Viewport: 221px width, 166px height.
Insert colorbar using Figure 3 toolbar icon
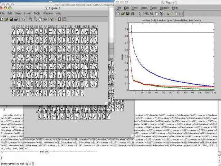click(x=59, y=19)
